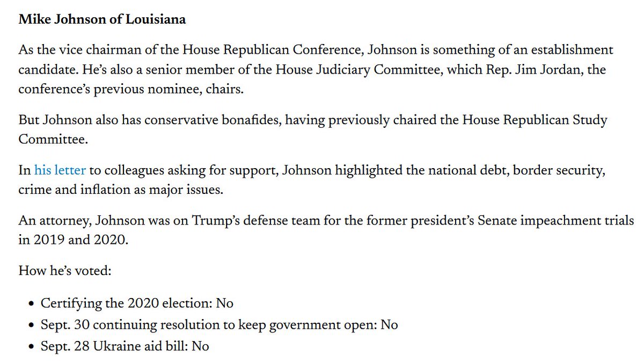Open the "his letter" hyperlink
Image resolution: width=644 pixels, height=362 pixels.
point(60,170)
